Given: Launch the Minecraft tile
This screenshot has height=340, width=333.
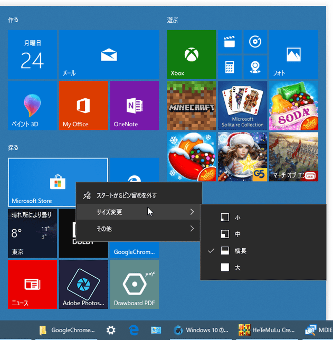Looking at the screenshot, I should [x=192, y=106].
